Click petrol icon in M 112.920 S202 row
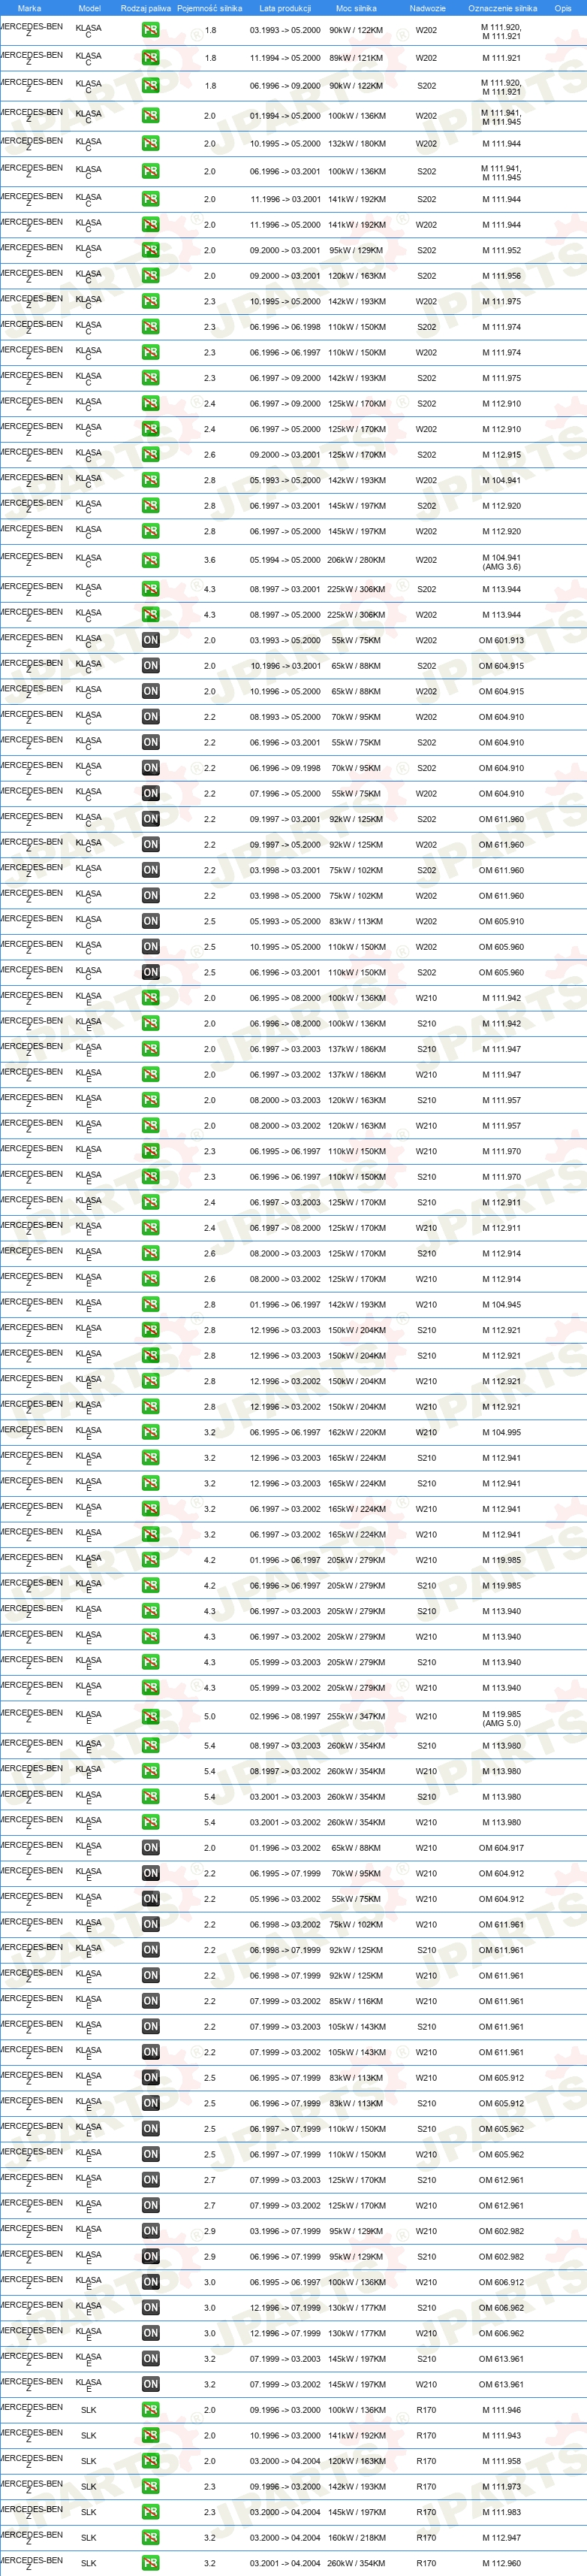Viewport: 587px width, 2576px height. pyautogui.click(x=151, y=505)
